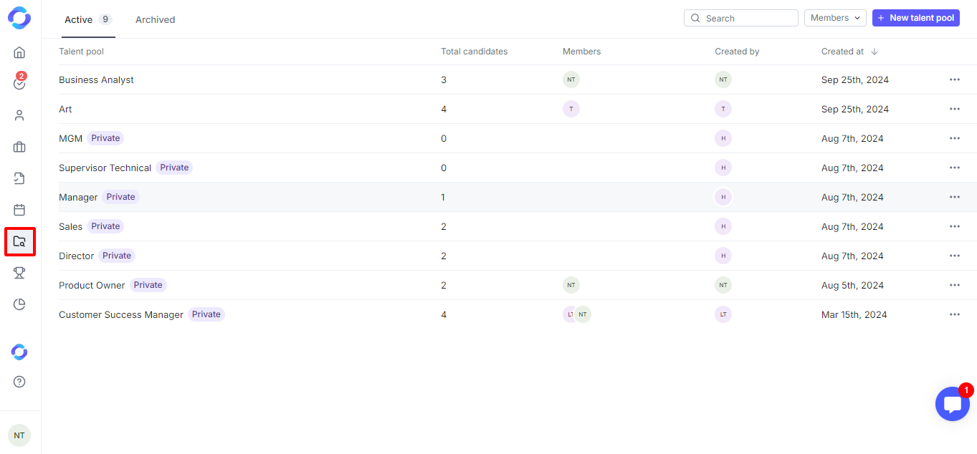
Task: Select the Active tab
Action: 79,19
